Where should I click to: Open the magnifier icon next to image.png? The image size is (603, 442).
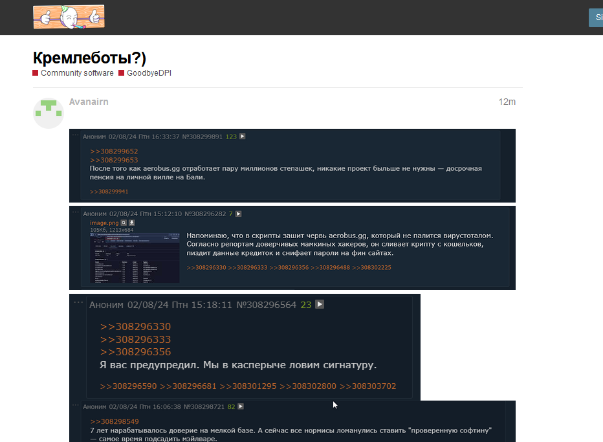(124, 223)
